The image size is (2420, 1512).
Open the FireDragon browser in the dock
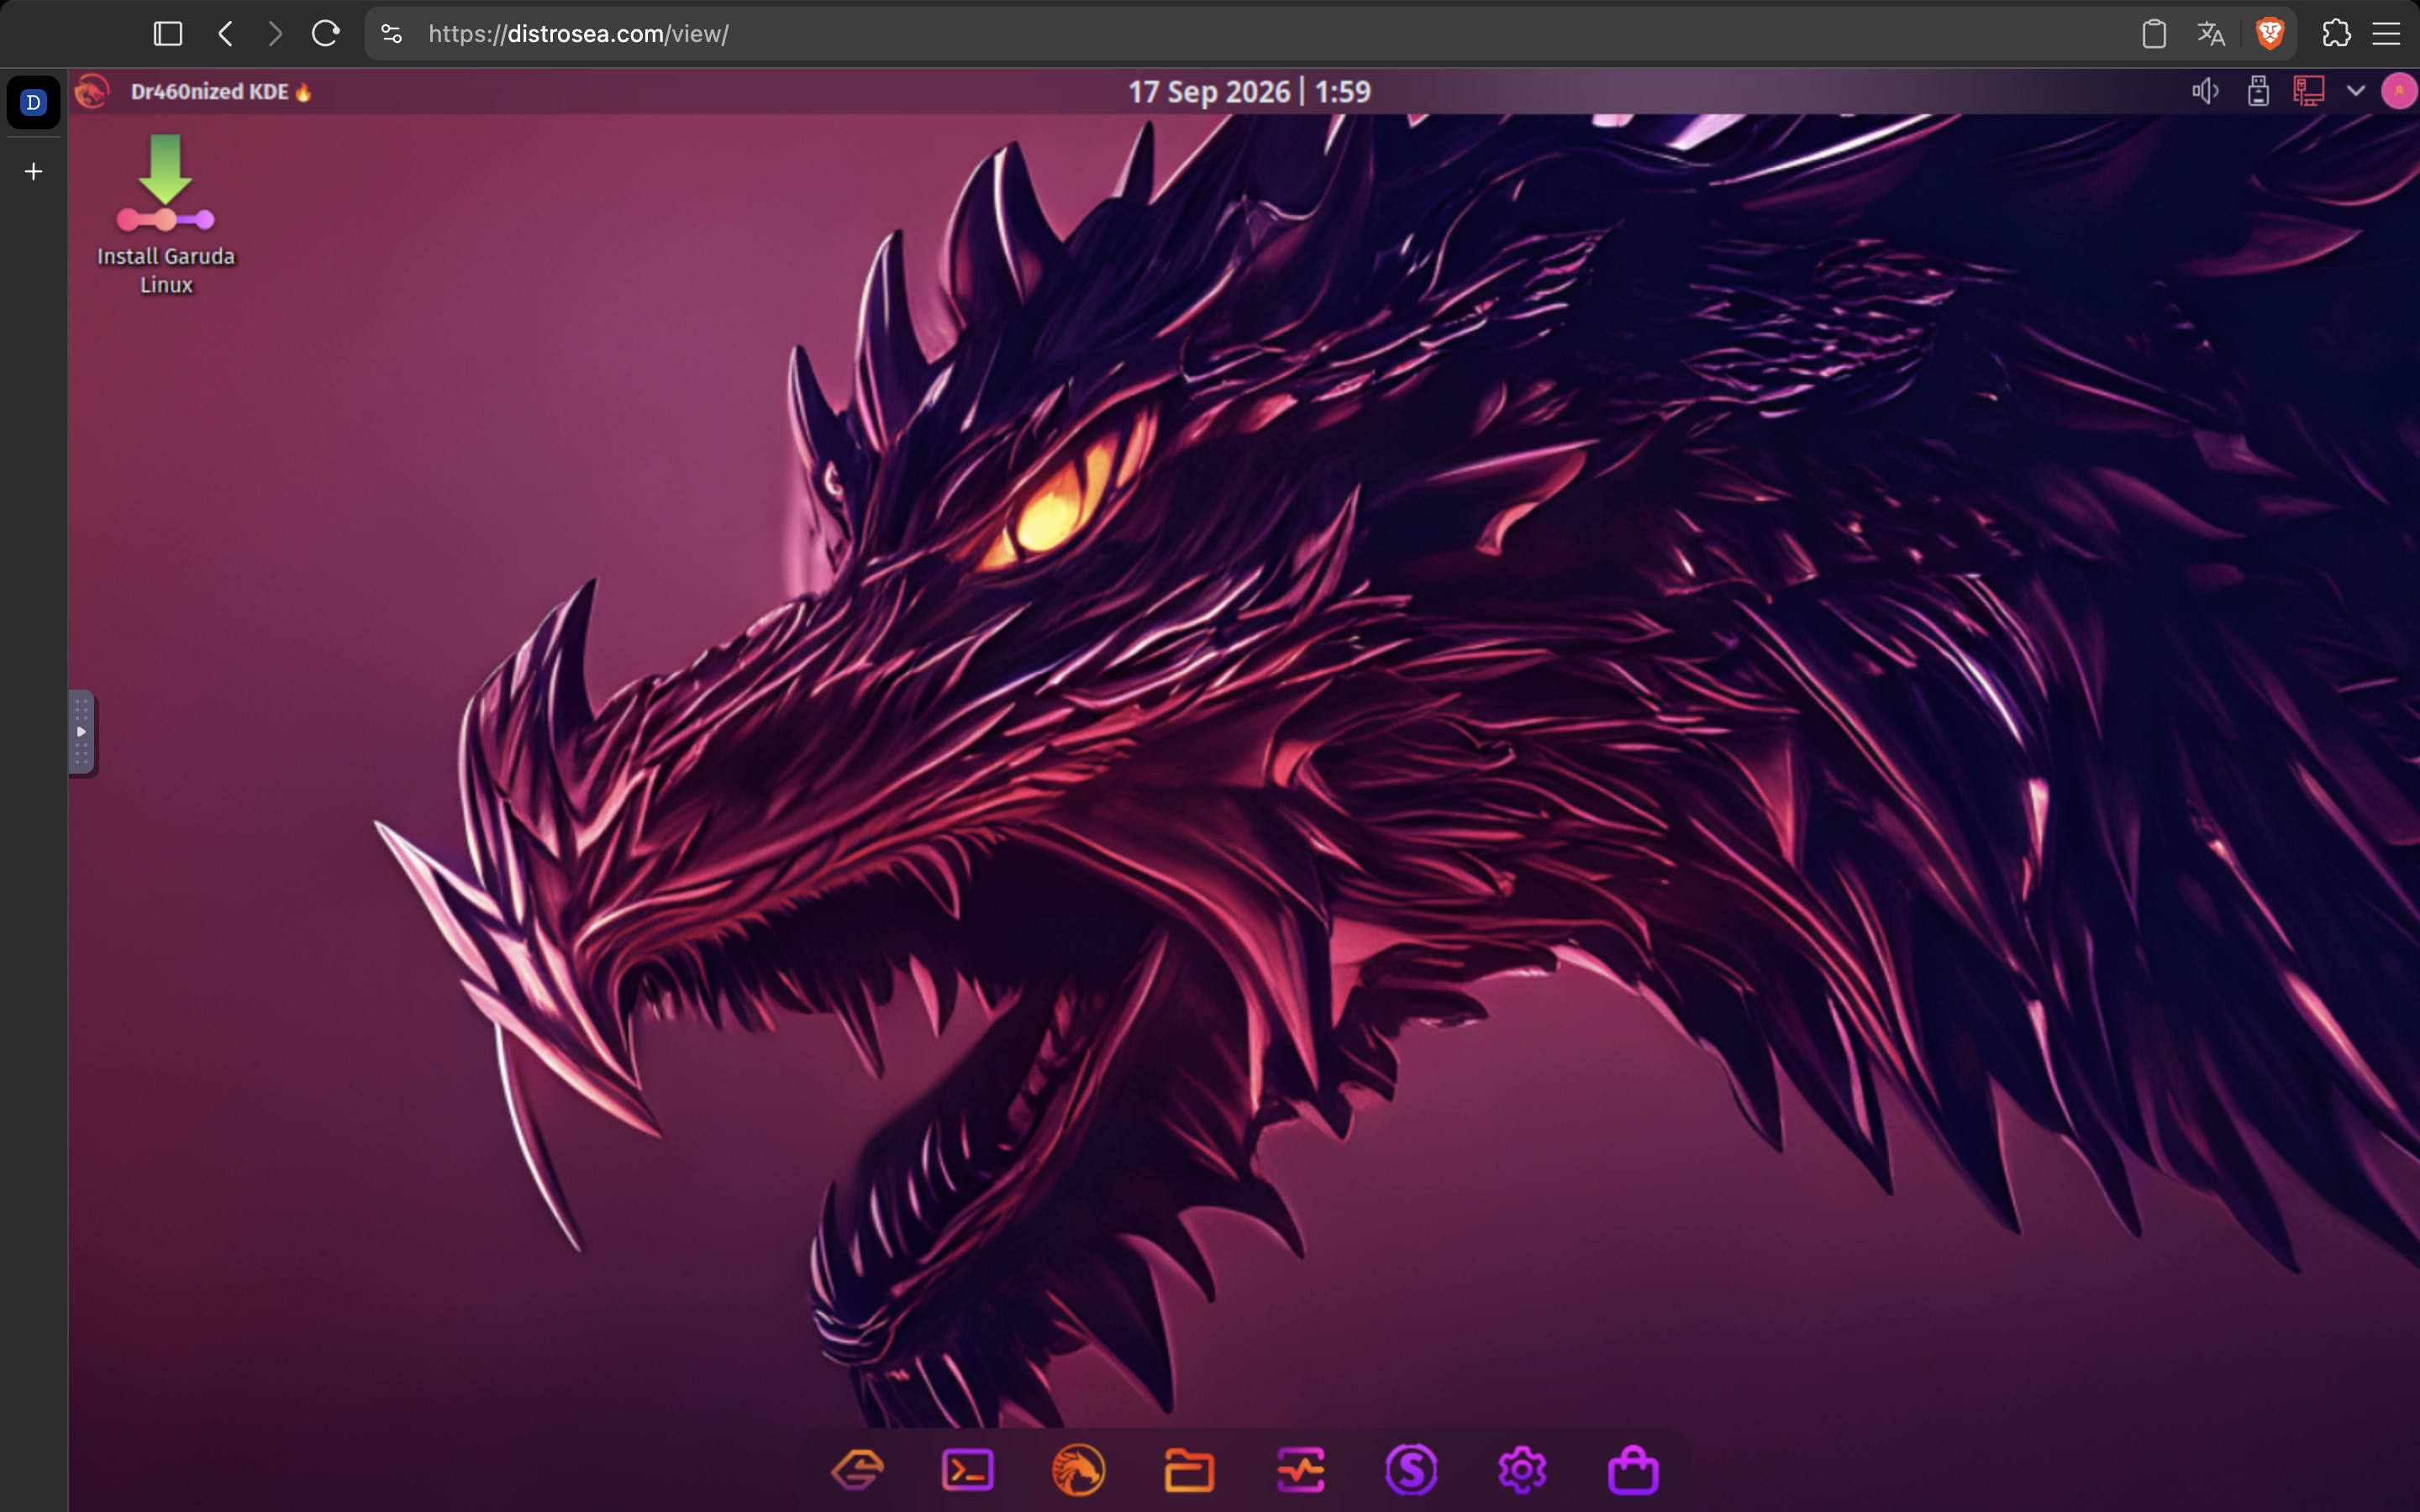1079,1470
